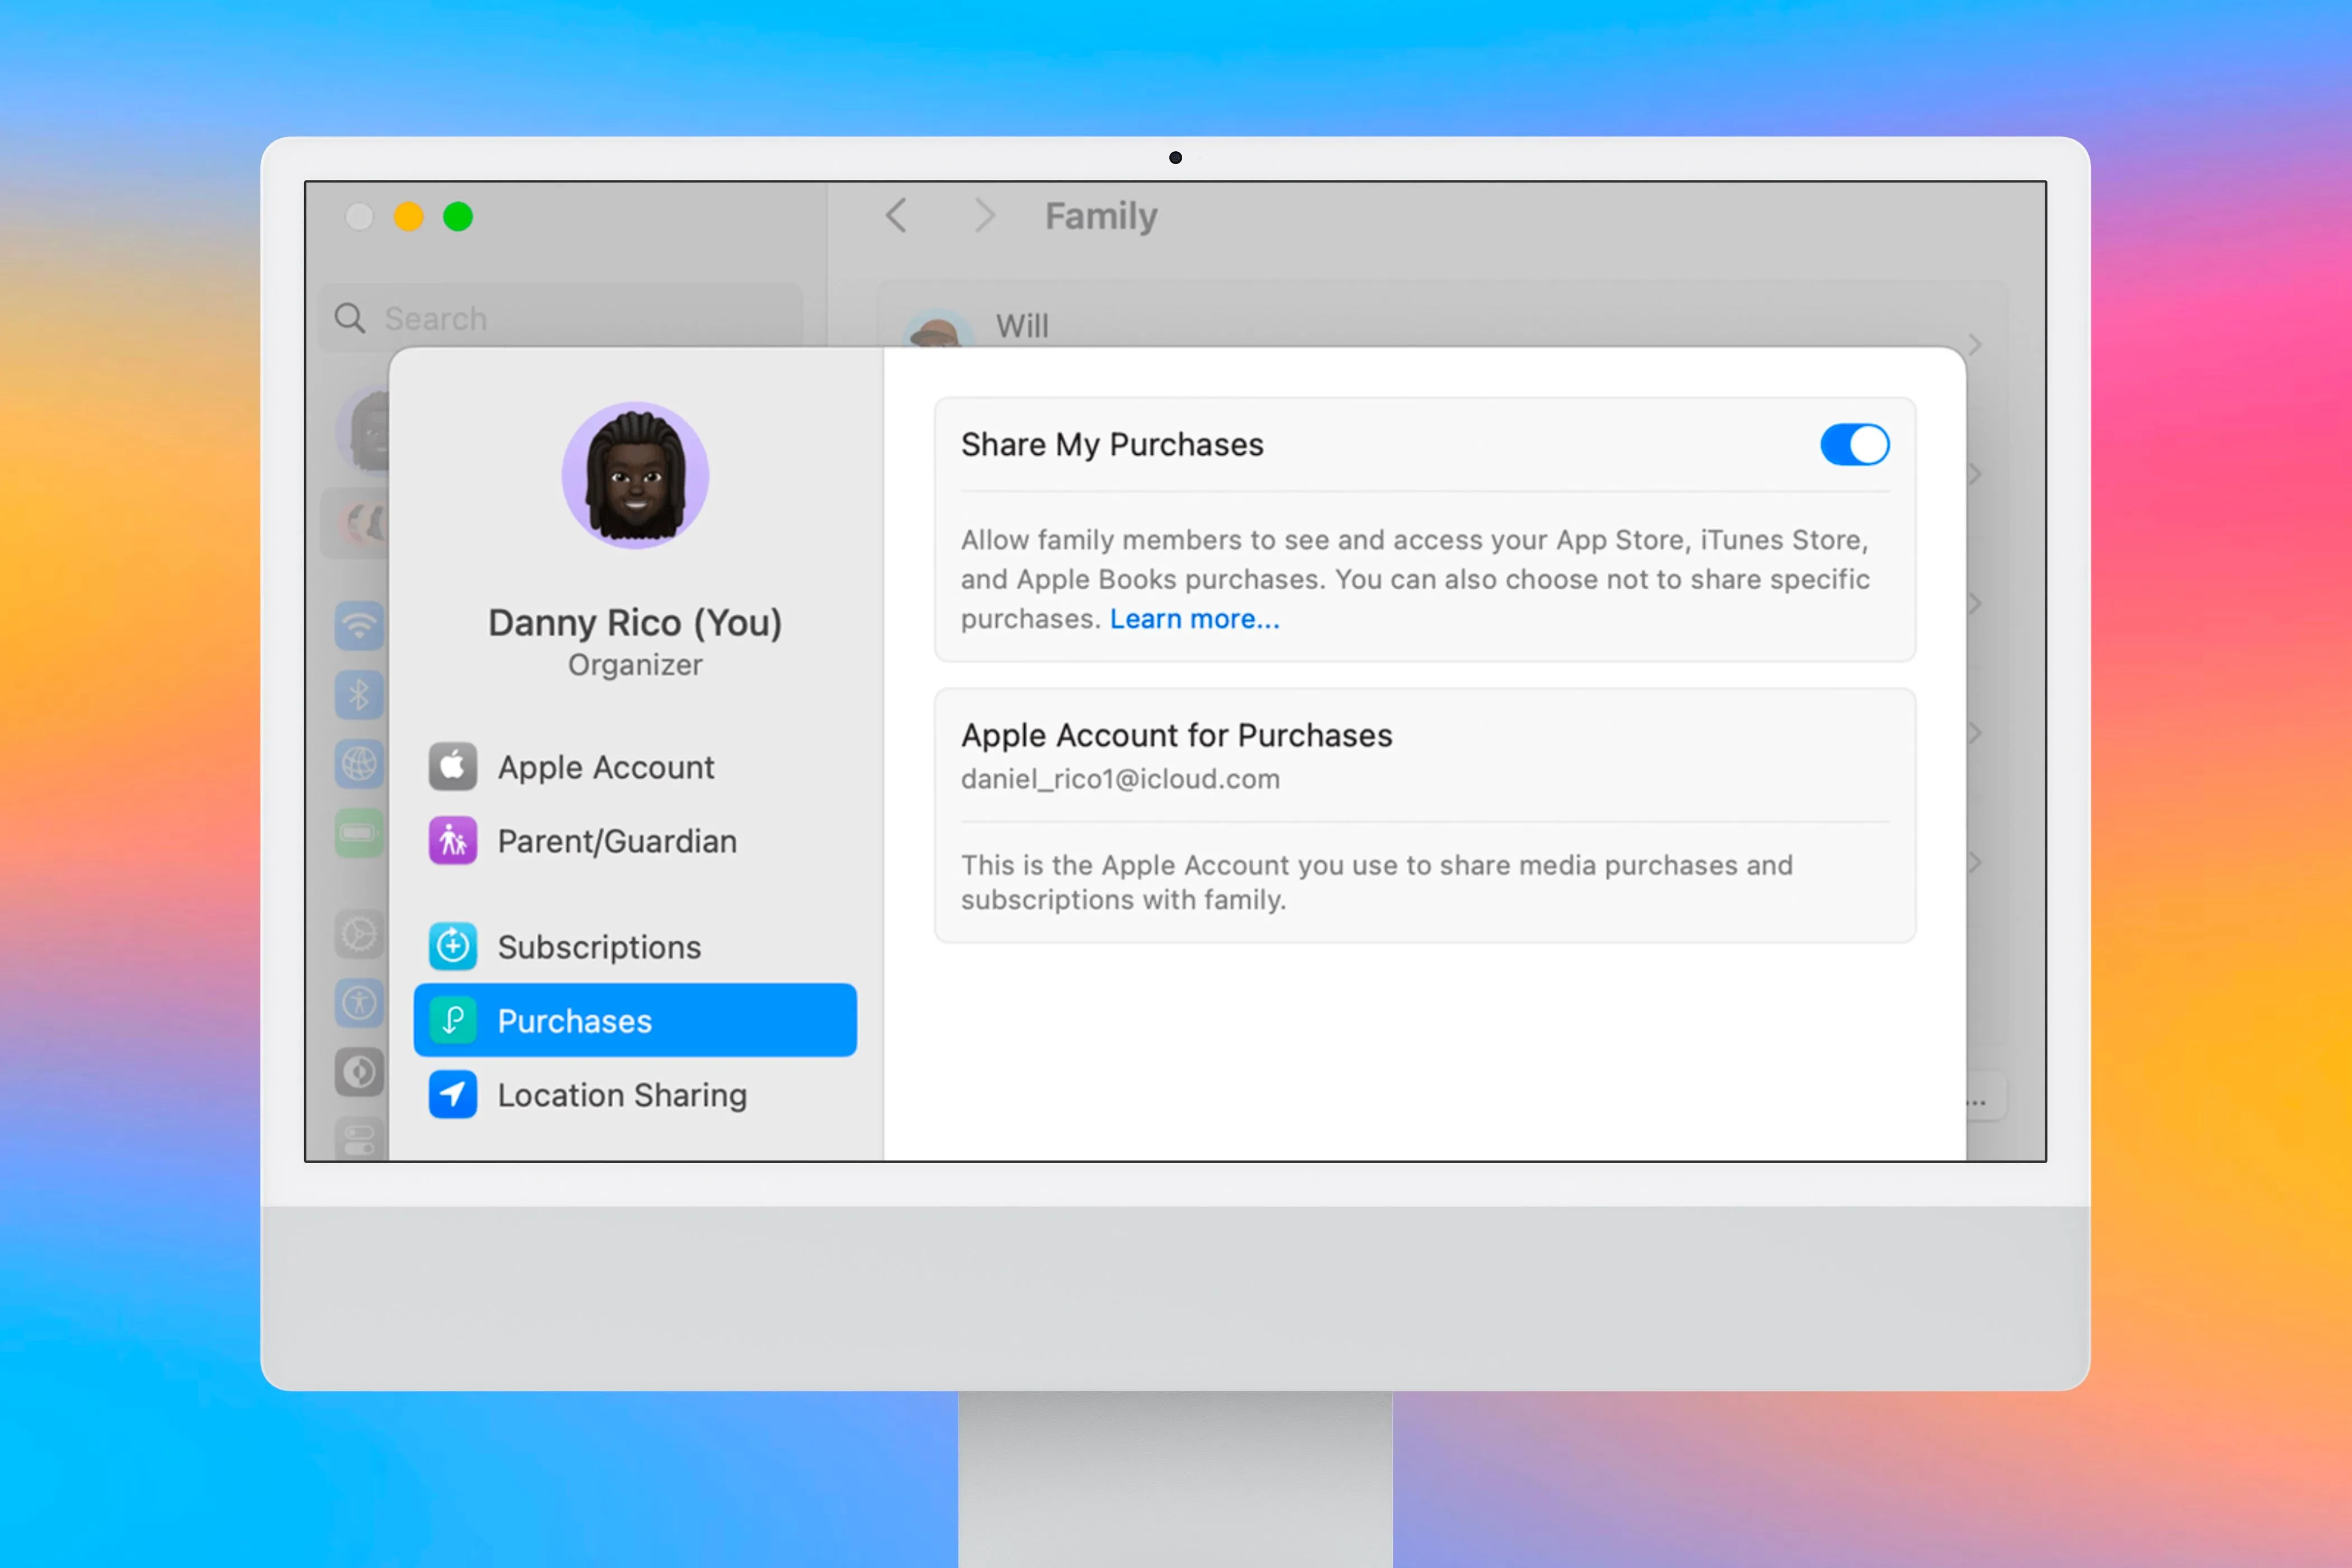This screenshot has width=2352, height=1568.
Task: Open the Apple Account section
Action: tap(635, 767)
